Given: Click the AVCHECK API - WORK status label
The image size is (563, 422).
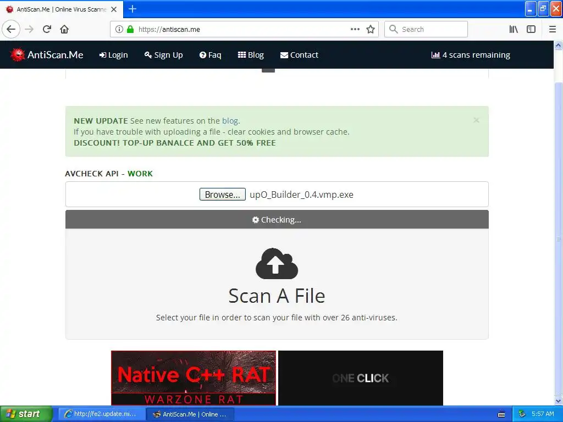Looking at the screenshot, I should click(109, 174).
